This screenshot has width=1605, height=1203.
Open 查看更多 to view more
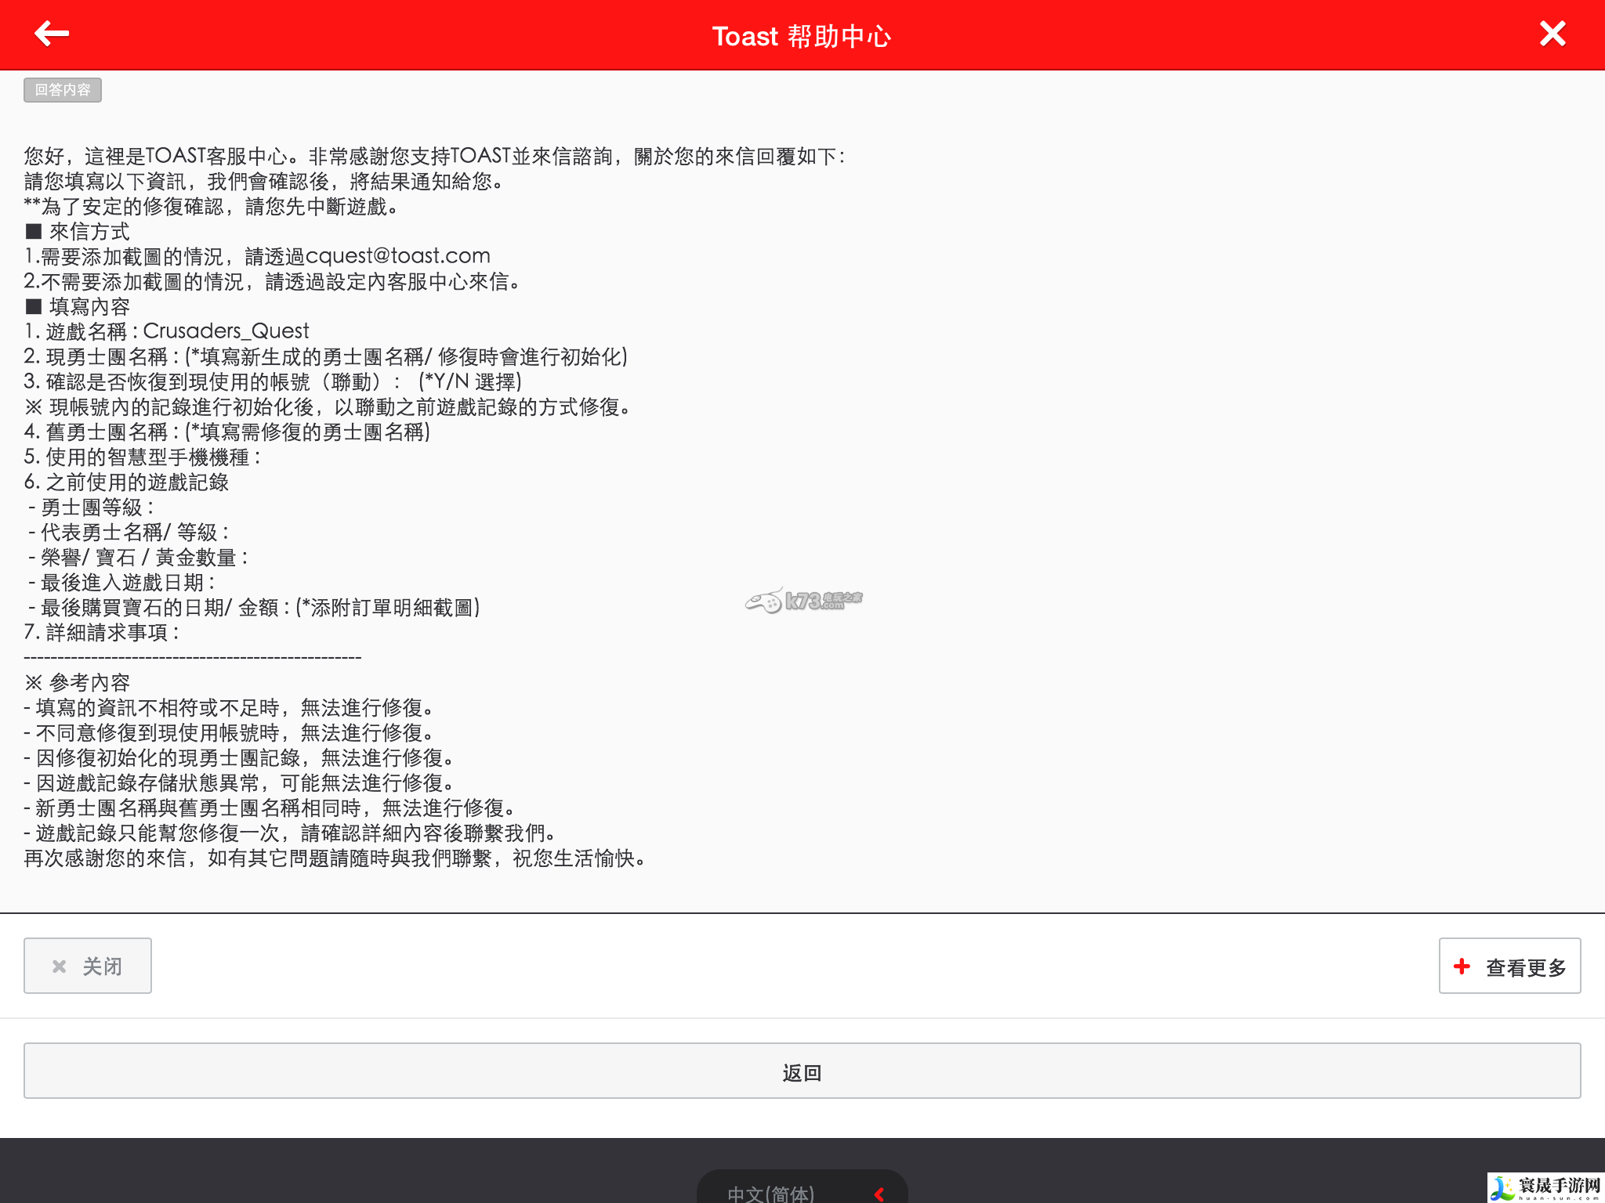point(1509,966)
